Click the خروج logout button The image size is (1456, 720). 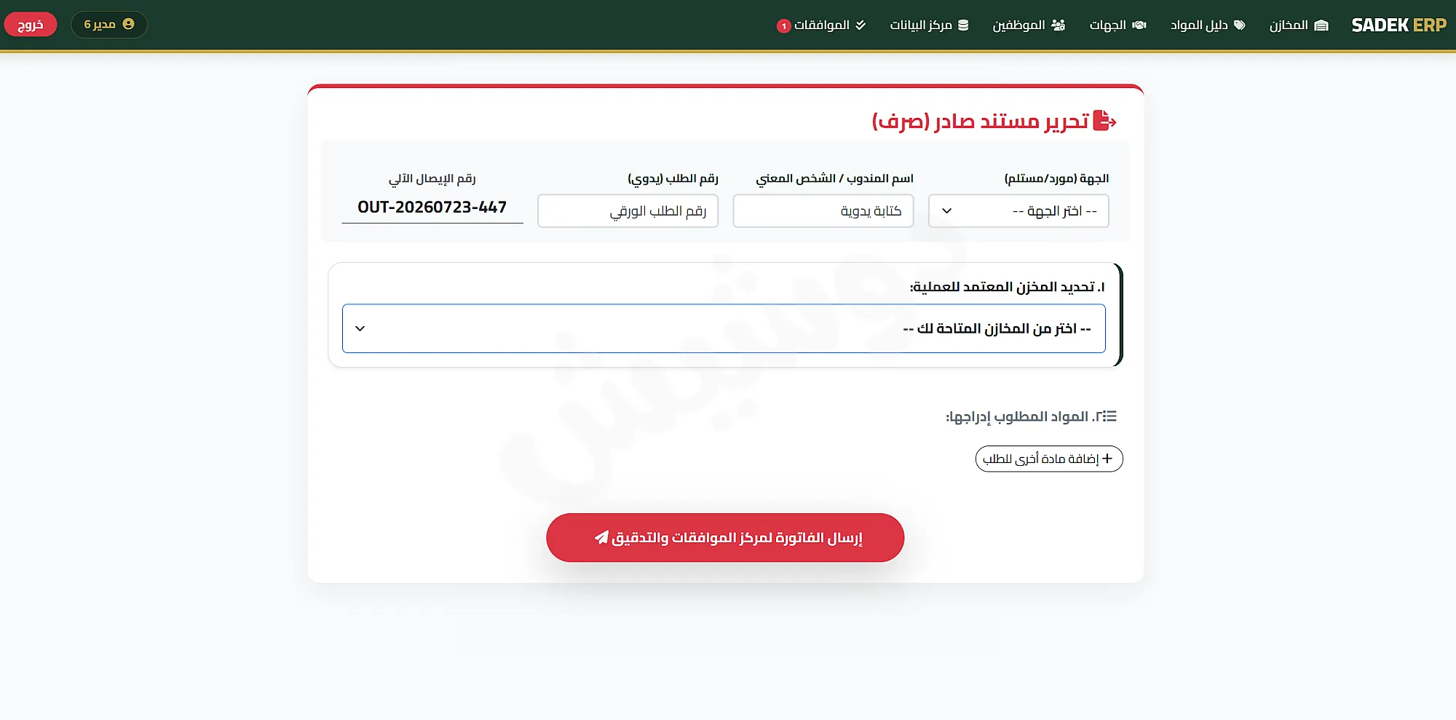[31, 25]
